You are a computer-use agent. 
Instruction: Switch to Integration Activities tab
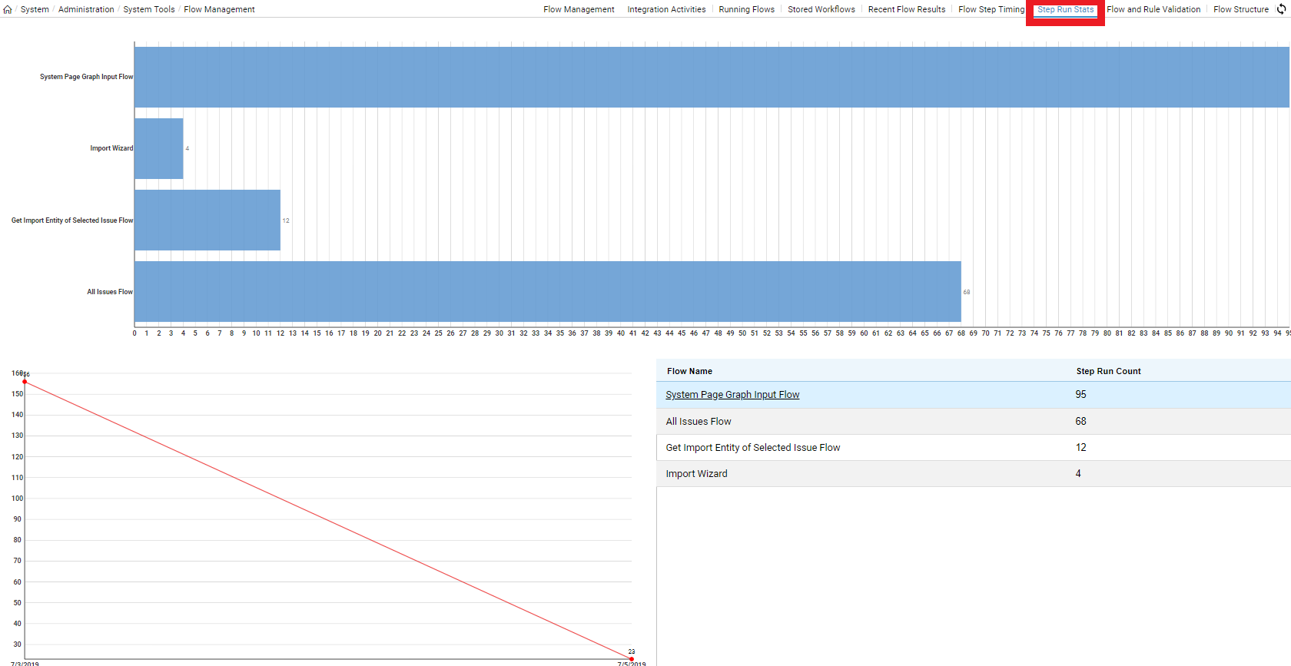[x=666, y=9]
